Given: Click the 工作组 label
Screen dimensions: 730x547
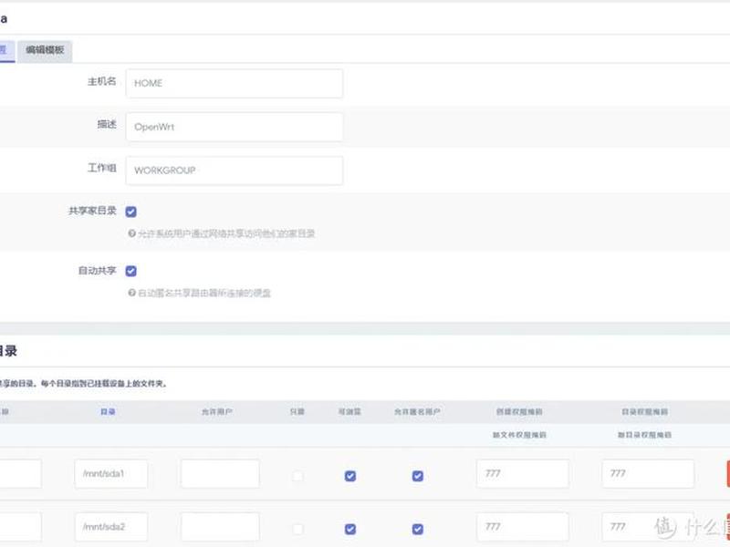Looking at the screenshot, I should 101,168.
